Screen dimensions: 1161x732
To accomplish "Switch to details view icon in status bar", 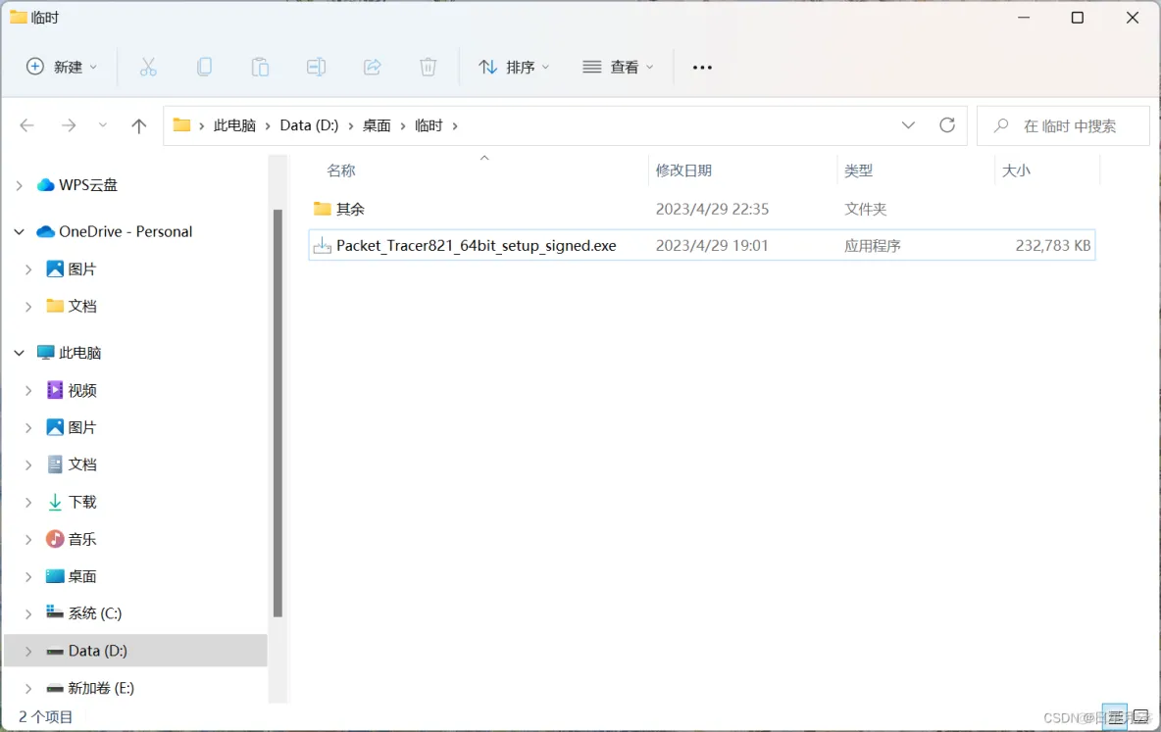I will (1114, 716).
